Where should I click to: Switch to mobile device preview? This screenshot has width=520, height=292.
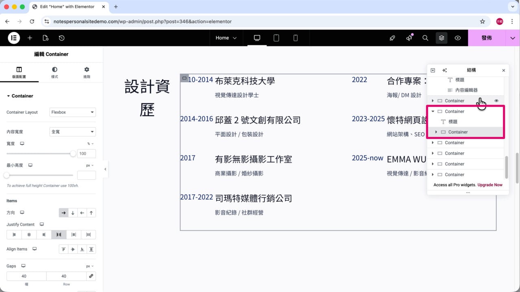tap(295, 38)
